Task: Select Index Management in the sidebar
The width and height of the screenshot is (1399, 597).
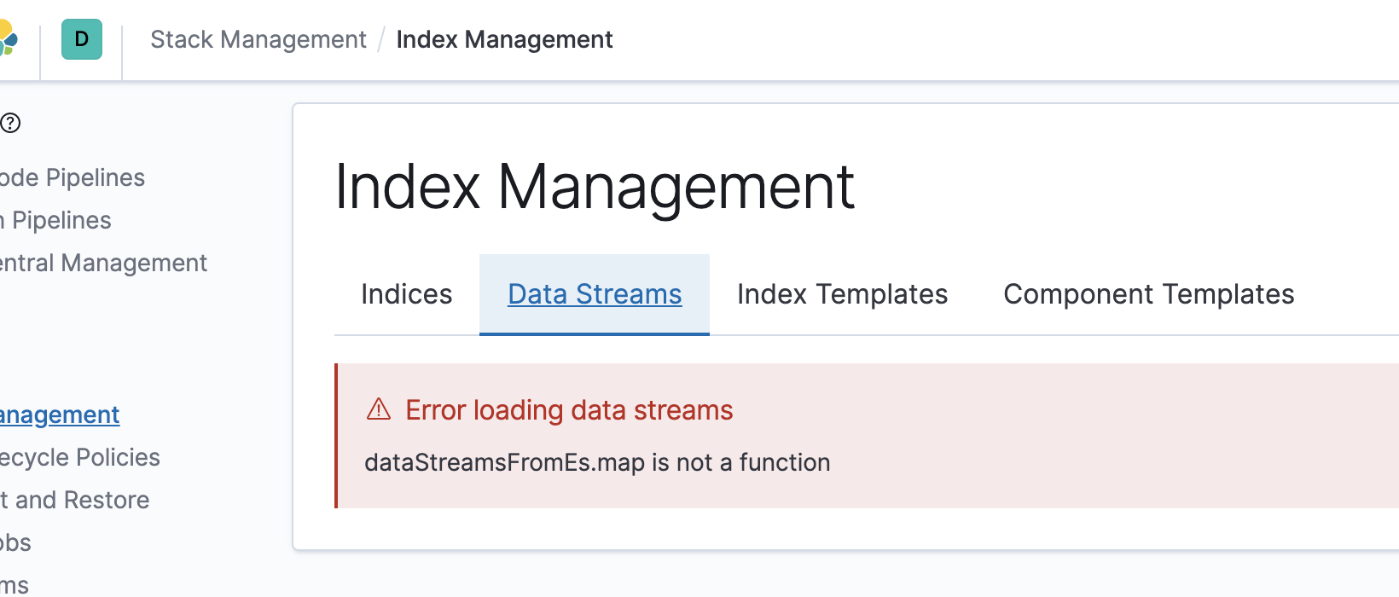Action: click(x=60, y=414)
